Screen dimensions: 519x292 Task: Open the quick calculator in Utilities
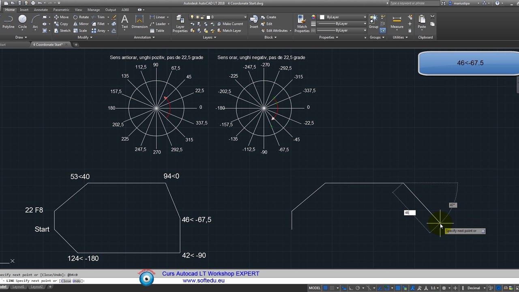click(x=410, y=30)
